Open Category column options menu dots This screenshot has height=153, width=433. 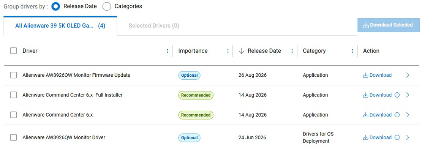click(352, 51)
